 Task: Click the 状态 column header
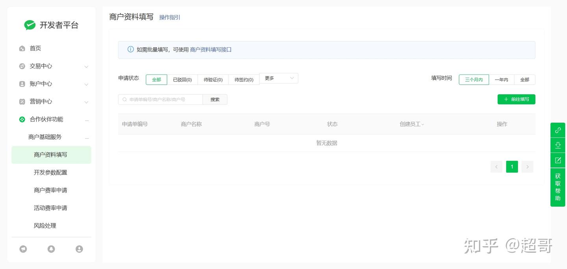[x=332, y=124]
